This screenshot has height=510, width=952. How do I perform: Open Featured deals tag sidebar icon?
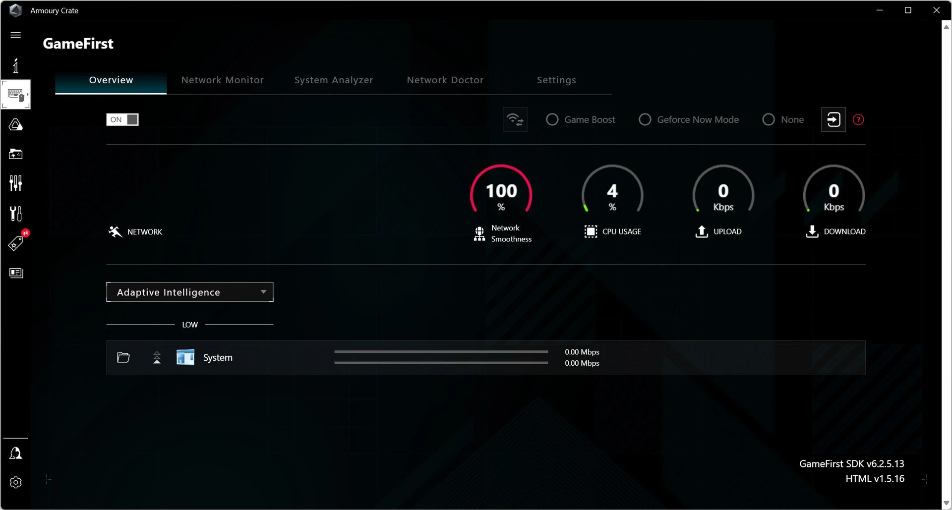tap(15, 243)
